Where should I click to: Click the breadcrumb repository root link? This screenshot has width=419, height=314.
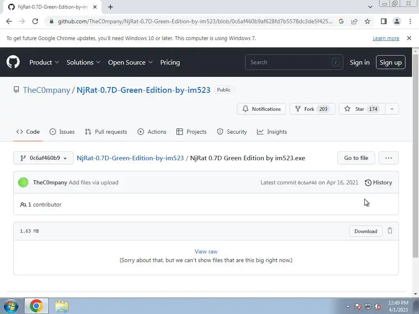[x=130, y=158]
